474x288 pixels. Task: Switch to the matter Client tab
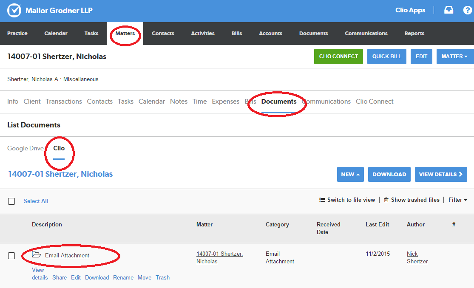point(32,102)
